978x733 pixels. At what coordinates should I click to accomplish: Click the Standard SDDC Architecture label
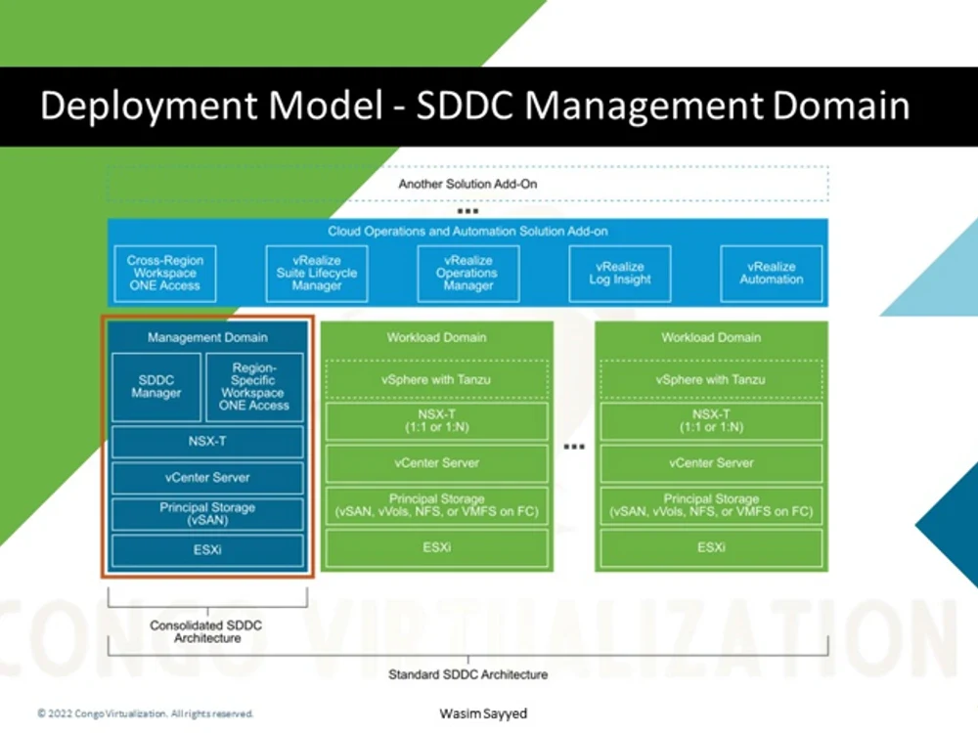click(467, 674)
